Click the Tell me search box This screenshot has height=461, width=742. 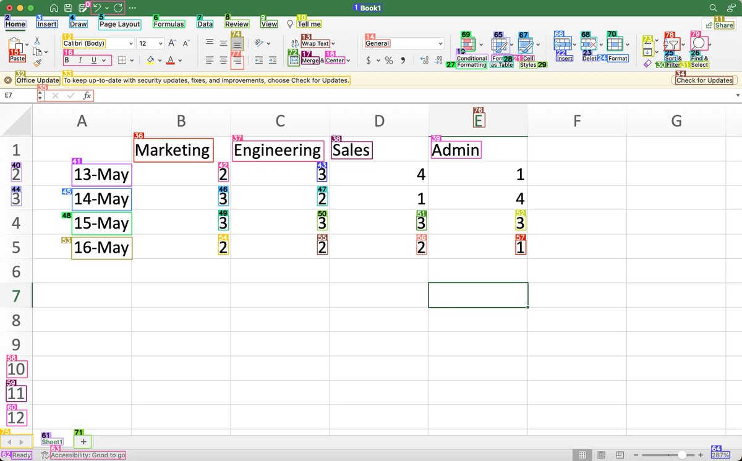click(x=304, y=24)
